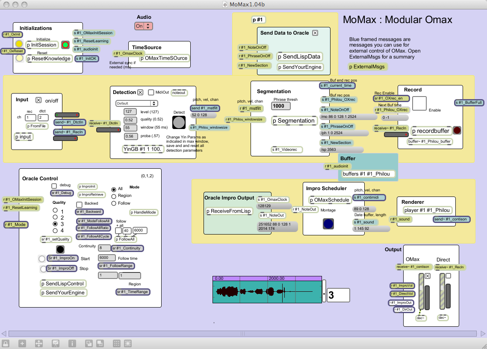
Task: Click the horizontal scrollbar track at bottom
Action: [x=242, y=334]
